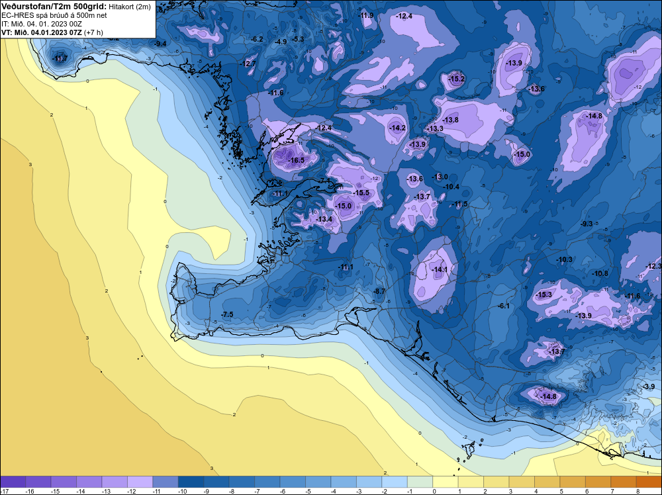The height and width of the screenshot is (495, 662).
Task: Click the legend swatch between 0 and 1
Action: (446, 482)
